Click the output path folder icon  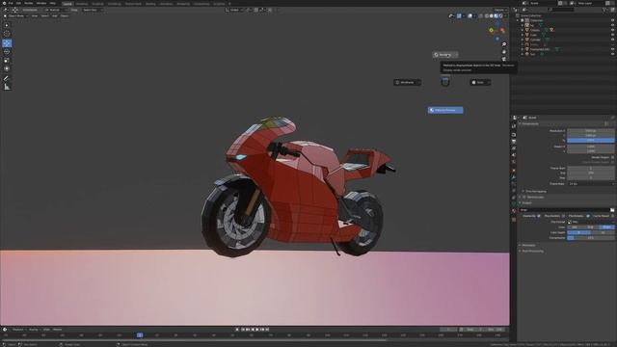pos(612,210)
